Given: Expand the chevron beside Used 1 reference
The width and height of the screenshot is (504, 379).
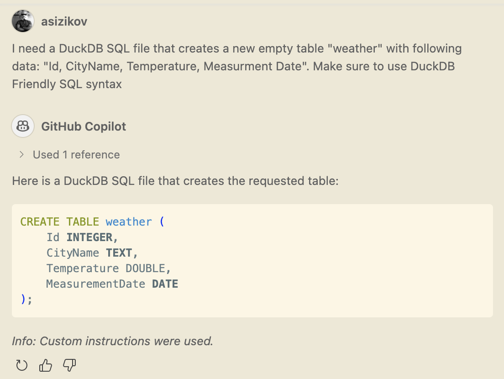Looking at the screenshot, I should (21, 155).
